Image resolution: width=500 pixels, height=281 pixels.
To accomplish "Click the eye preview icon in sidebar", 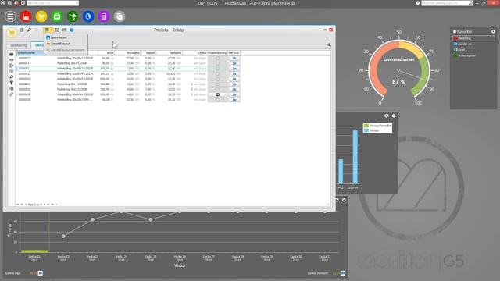I will pyautogui.click(x=12, y=60).
